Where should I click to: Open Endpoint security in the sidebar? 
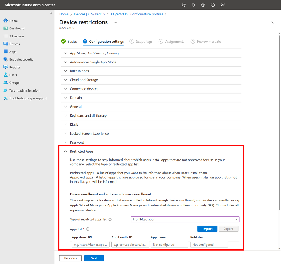21,60
